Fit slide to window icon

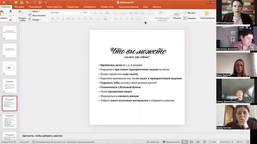(x=248, y=142)
